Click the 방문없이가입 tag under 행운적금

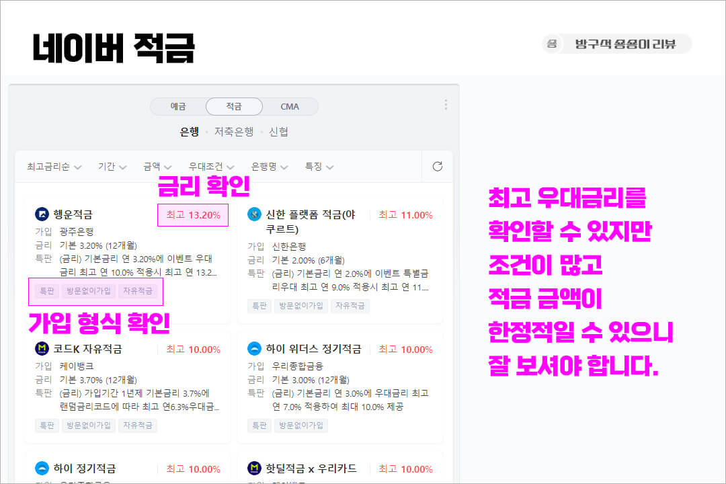click(89, 291)
